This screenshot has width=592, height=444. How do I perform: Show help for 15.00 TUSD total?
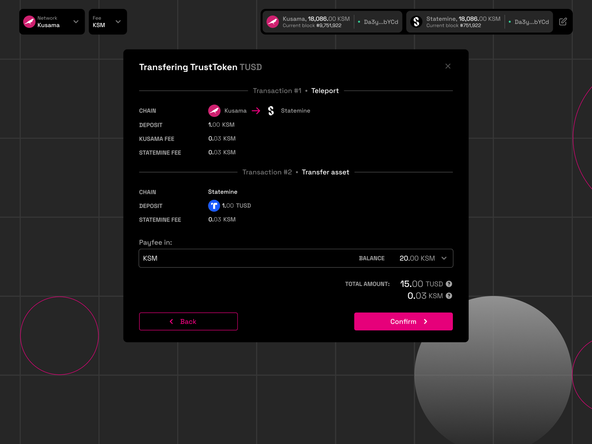(x=449, y=284)
